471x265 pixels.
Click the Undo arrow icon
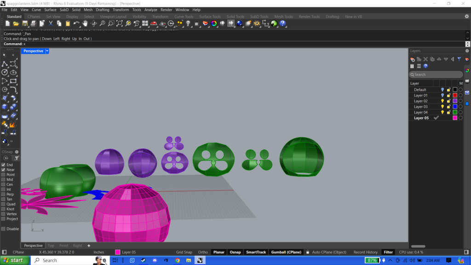77,23
